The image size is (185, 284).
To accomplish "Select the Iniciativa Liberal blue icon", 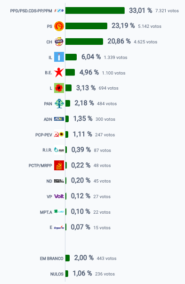I will (x=59, y=57).
